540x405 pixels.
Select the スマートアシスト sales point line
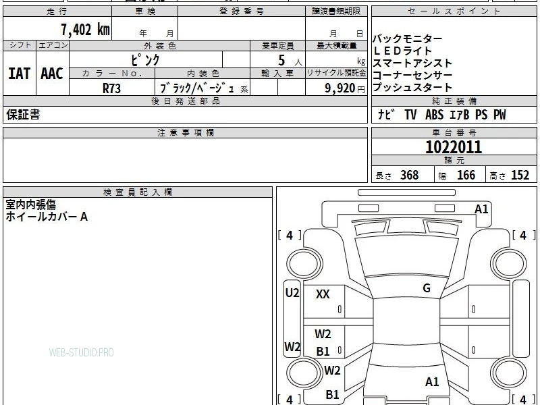click(412, 63)
